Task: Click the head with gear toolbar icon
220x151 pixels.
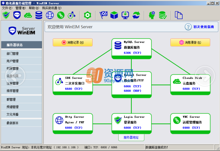Action: click(152, 15)
